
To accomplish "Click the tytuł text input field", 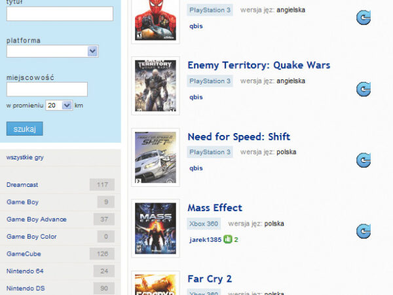I will click(60, 14).
